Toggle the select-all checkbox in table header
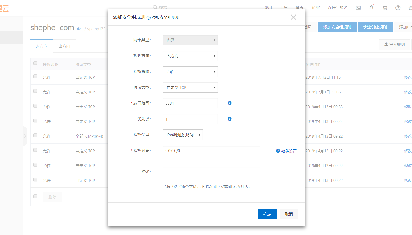This screenshot has height=235, width=412. coord(35,63)
